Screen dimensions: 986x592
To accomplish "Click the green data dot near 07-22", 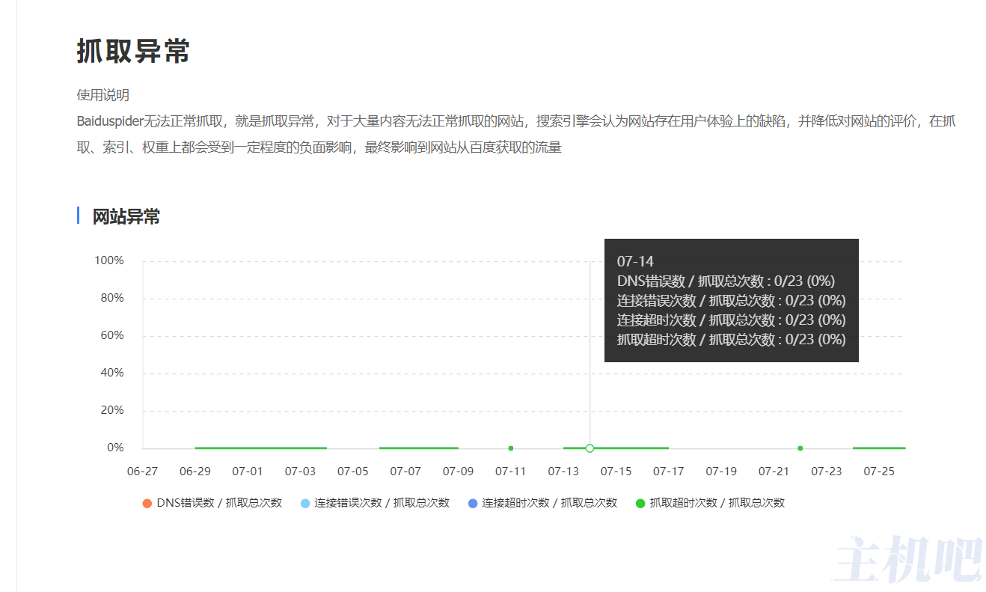I will [x=800, y=448].
